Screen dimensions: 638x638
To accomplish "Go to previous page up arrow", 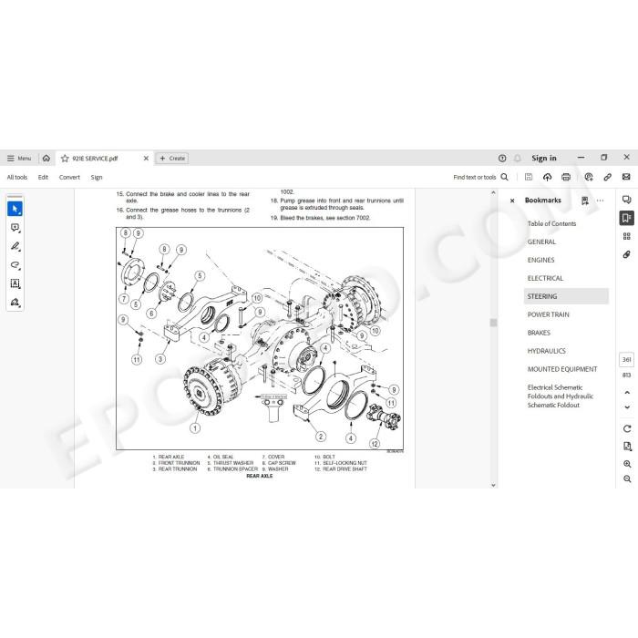I will [x=627, y=393].
